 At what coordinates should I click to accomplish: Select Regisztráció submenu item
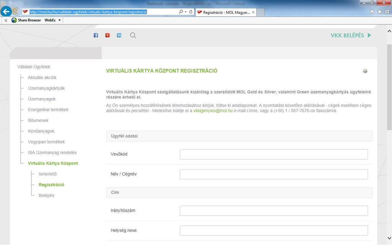coord(52,185)
